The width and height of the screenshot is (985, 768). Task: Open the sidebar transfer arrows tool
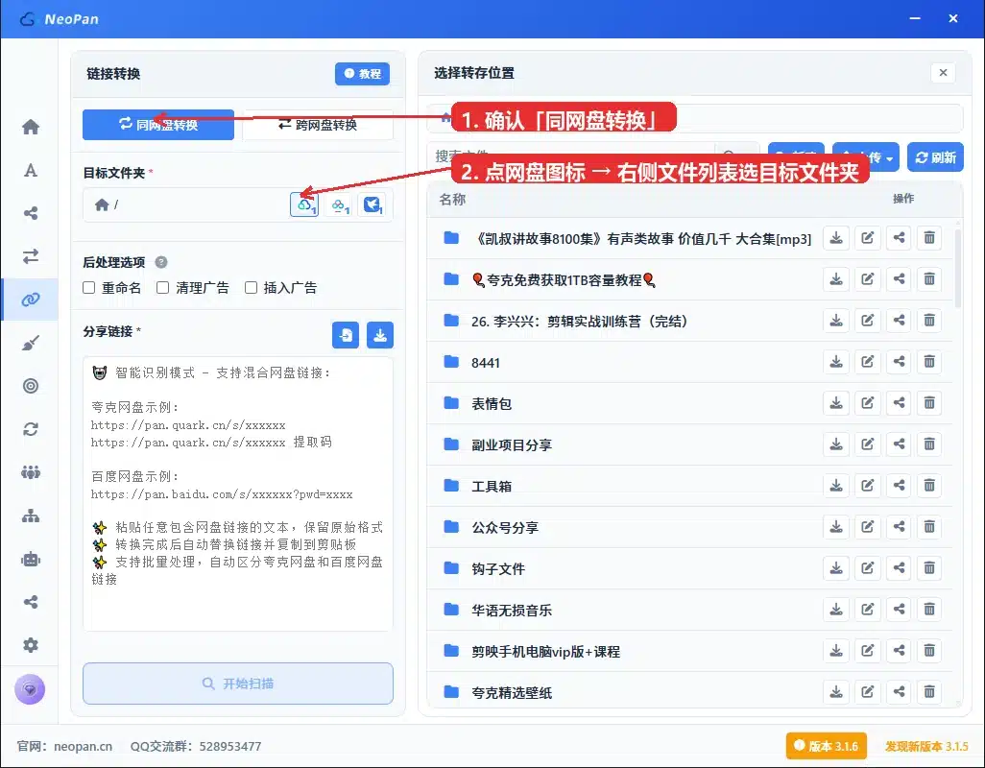click(30, 256)
